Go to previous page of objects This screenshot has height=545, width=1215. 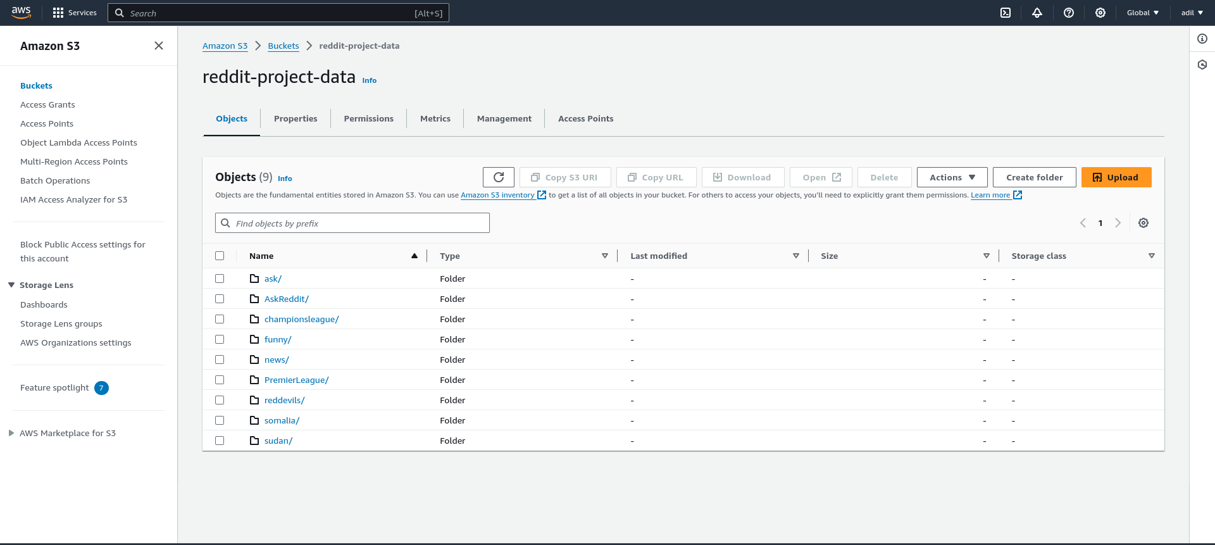coord(1083,223)
